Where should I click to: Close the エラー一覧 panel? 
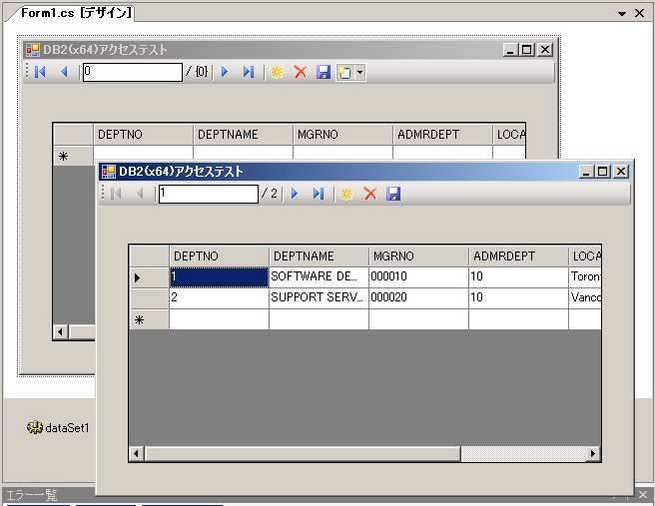pos(643,494)
